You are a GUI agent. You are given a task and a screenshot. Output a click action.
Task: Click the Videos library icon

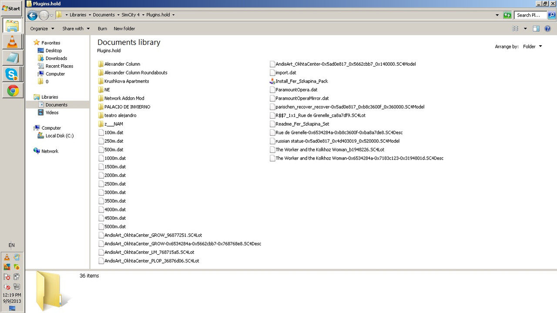click(41, 113)
